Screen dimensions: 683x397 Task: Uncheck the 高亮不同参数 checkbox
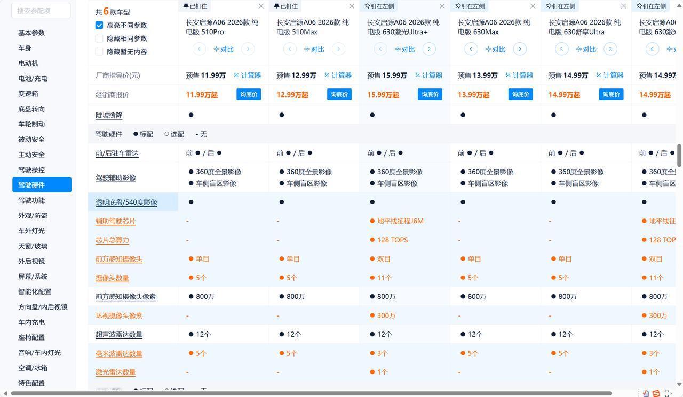99,25
